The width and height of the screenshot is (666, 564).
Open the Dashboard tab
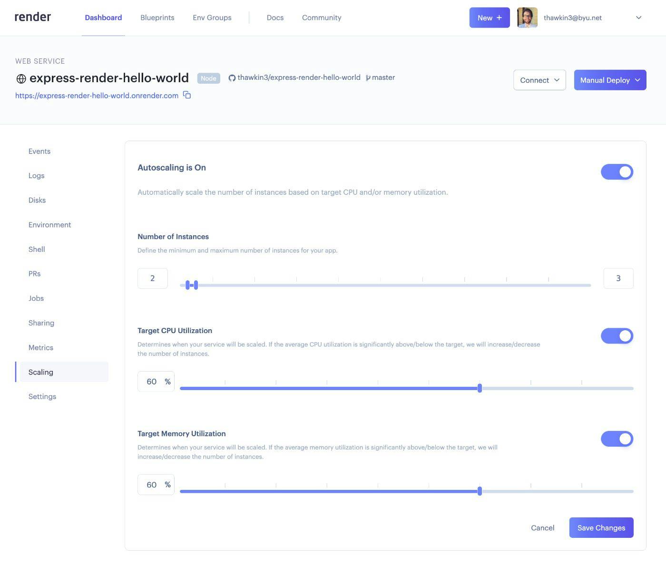(x=103, y=18)
